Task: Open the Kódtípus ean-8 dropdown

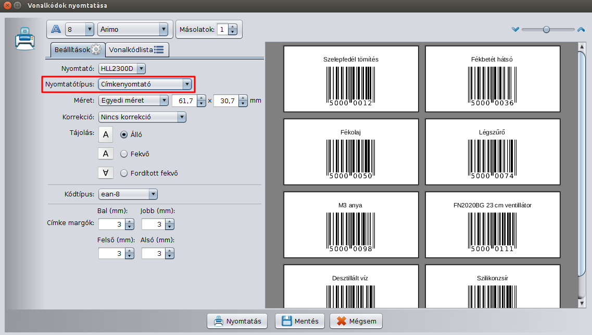Action: tap(128, 194)
